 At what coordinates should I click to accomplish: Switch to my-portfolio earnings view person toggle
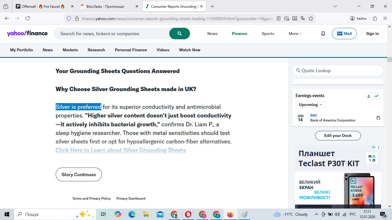[x=369, y=96]
